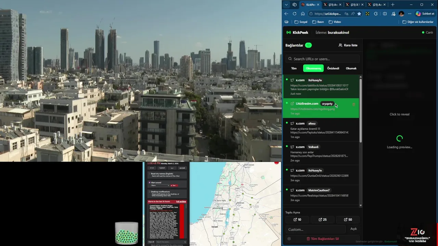
Task: Open the browser tab search chevron
Action: click(x=286, y=5)
